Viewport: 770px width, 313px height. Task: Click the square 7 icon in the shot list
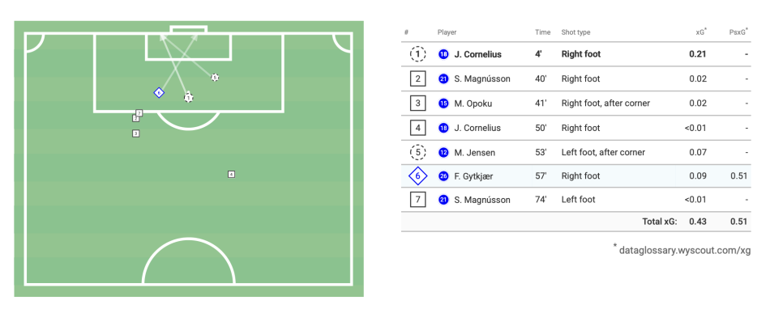click(x=418, y=200)
